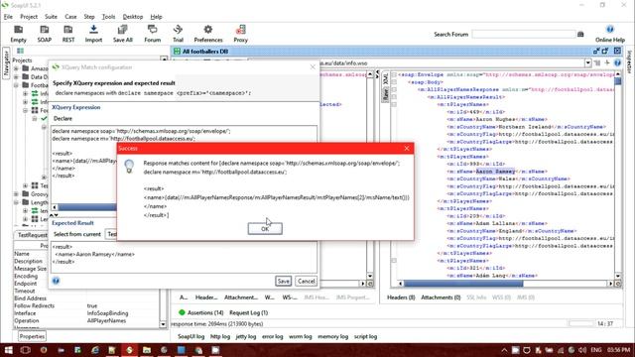This screenshot has width=635, height=357.
Task: Open the Desktop menu
Action: tap(133, 17)
